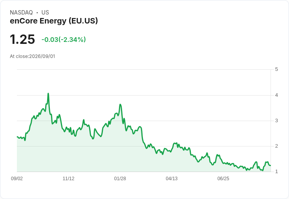Click the -0.03(-2.34%) change value
This screenshot has width=289, height=199.
click(x=64, y=40)
